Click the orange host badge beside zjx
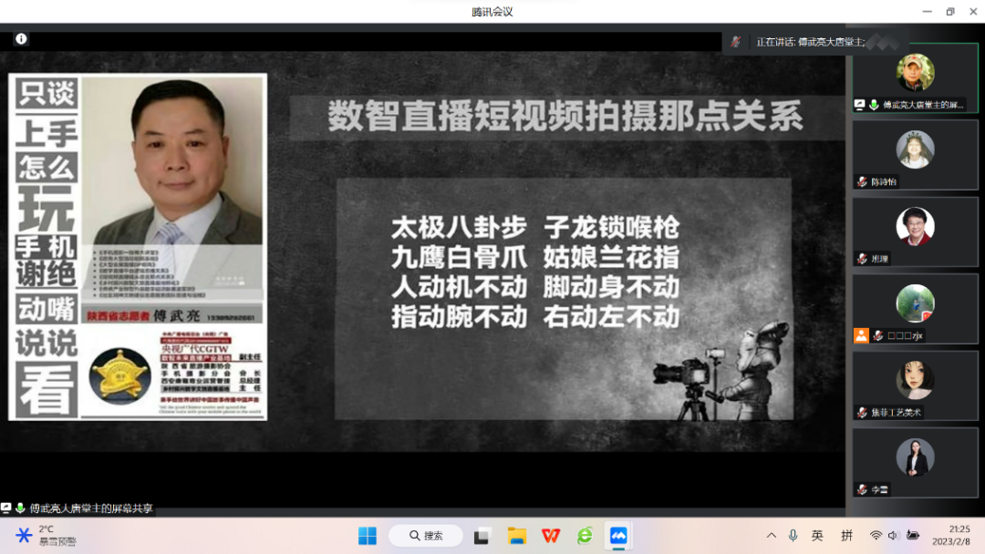985x554 pixels. click(x=861, y=335)
